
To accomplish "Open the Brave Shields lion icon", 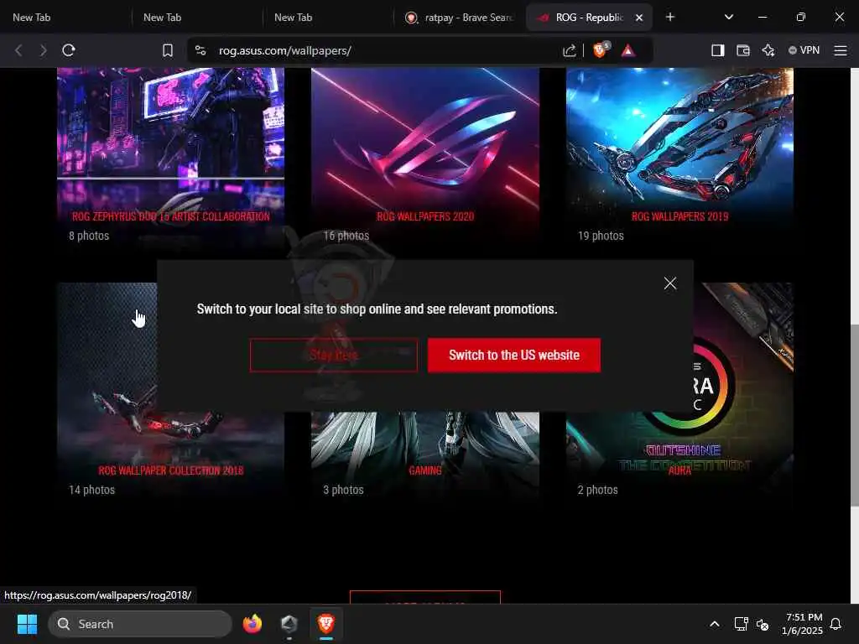I will [601, 50].
